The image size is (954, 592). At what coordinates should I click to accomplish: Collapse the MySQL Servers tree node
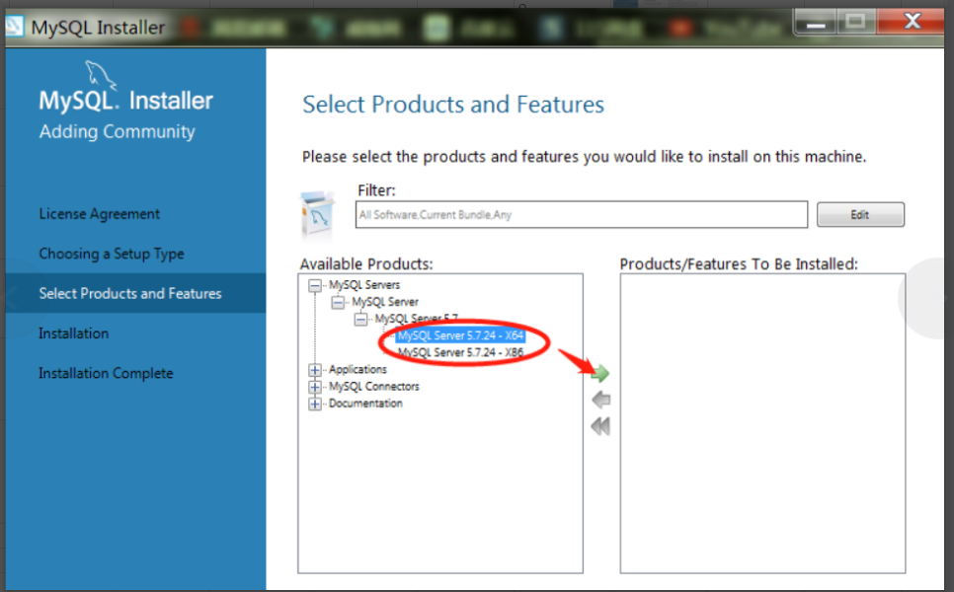[315, 285]
